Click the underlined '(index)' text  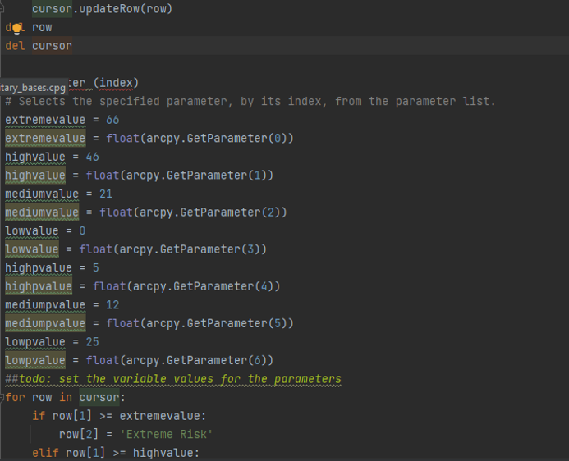click(116, 83)
